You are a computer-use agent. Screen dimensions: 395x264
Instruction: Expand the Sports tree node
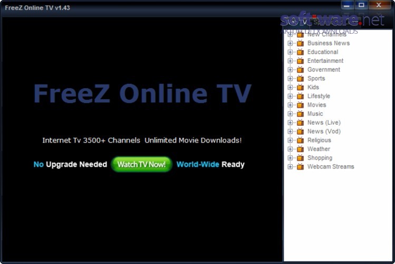click(290, 79)
